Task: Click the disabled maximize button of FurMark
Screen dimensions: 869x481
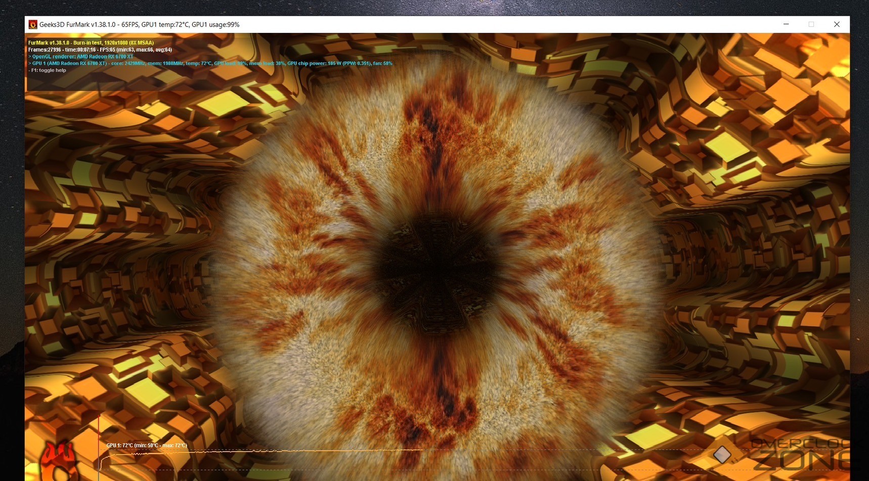Action: tap(811, 24)
